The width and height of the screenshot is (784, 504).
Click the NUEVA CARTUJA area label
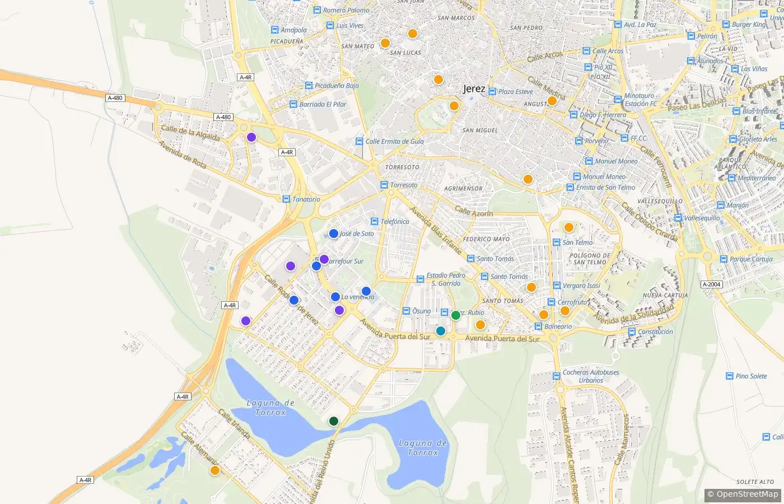click(x=665, y=296)
